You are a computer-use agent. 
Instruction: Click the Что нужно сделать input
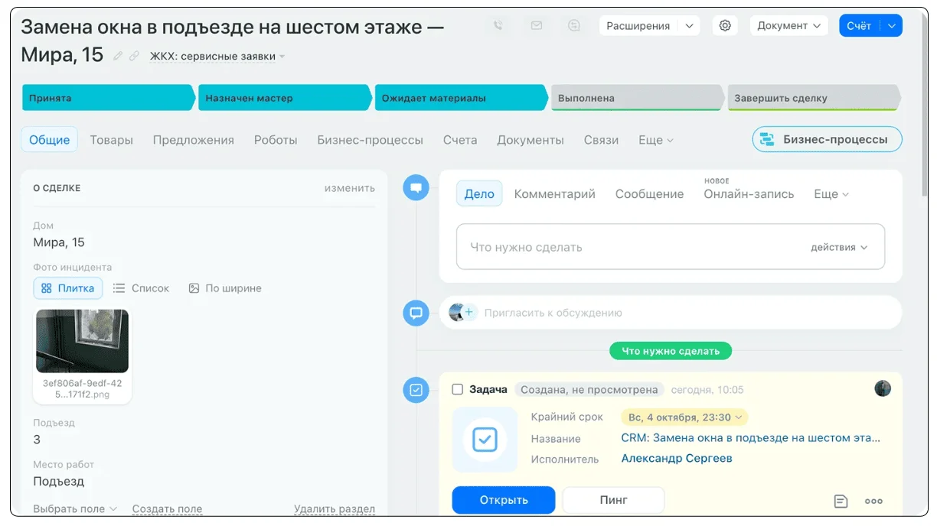click(x=670, y=247)
